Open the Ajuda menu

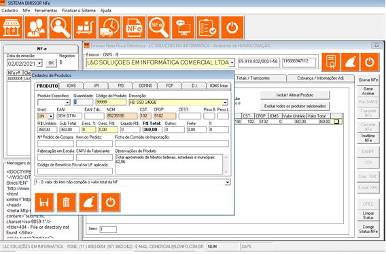(x=106, y=11)
